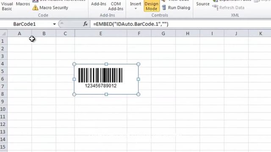Viewport: 271px width, 152px height.
Task: Select row 13 header
Action: tap(4, 132)
